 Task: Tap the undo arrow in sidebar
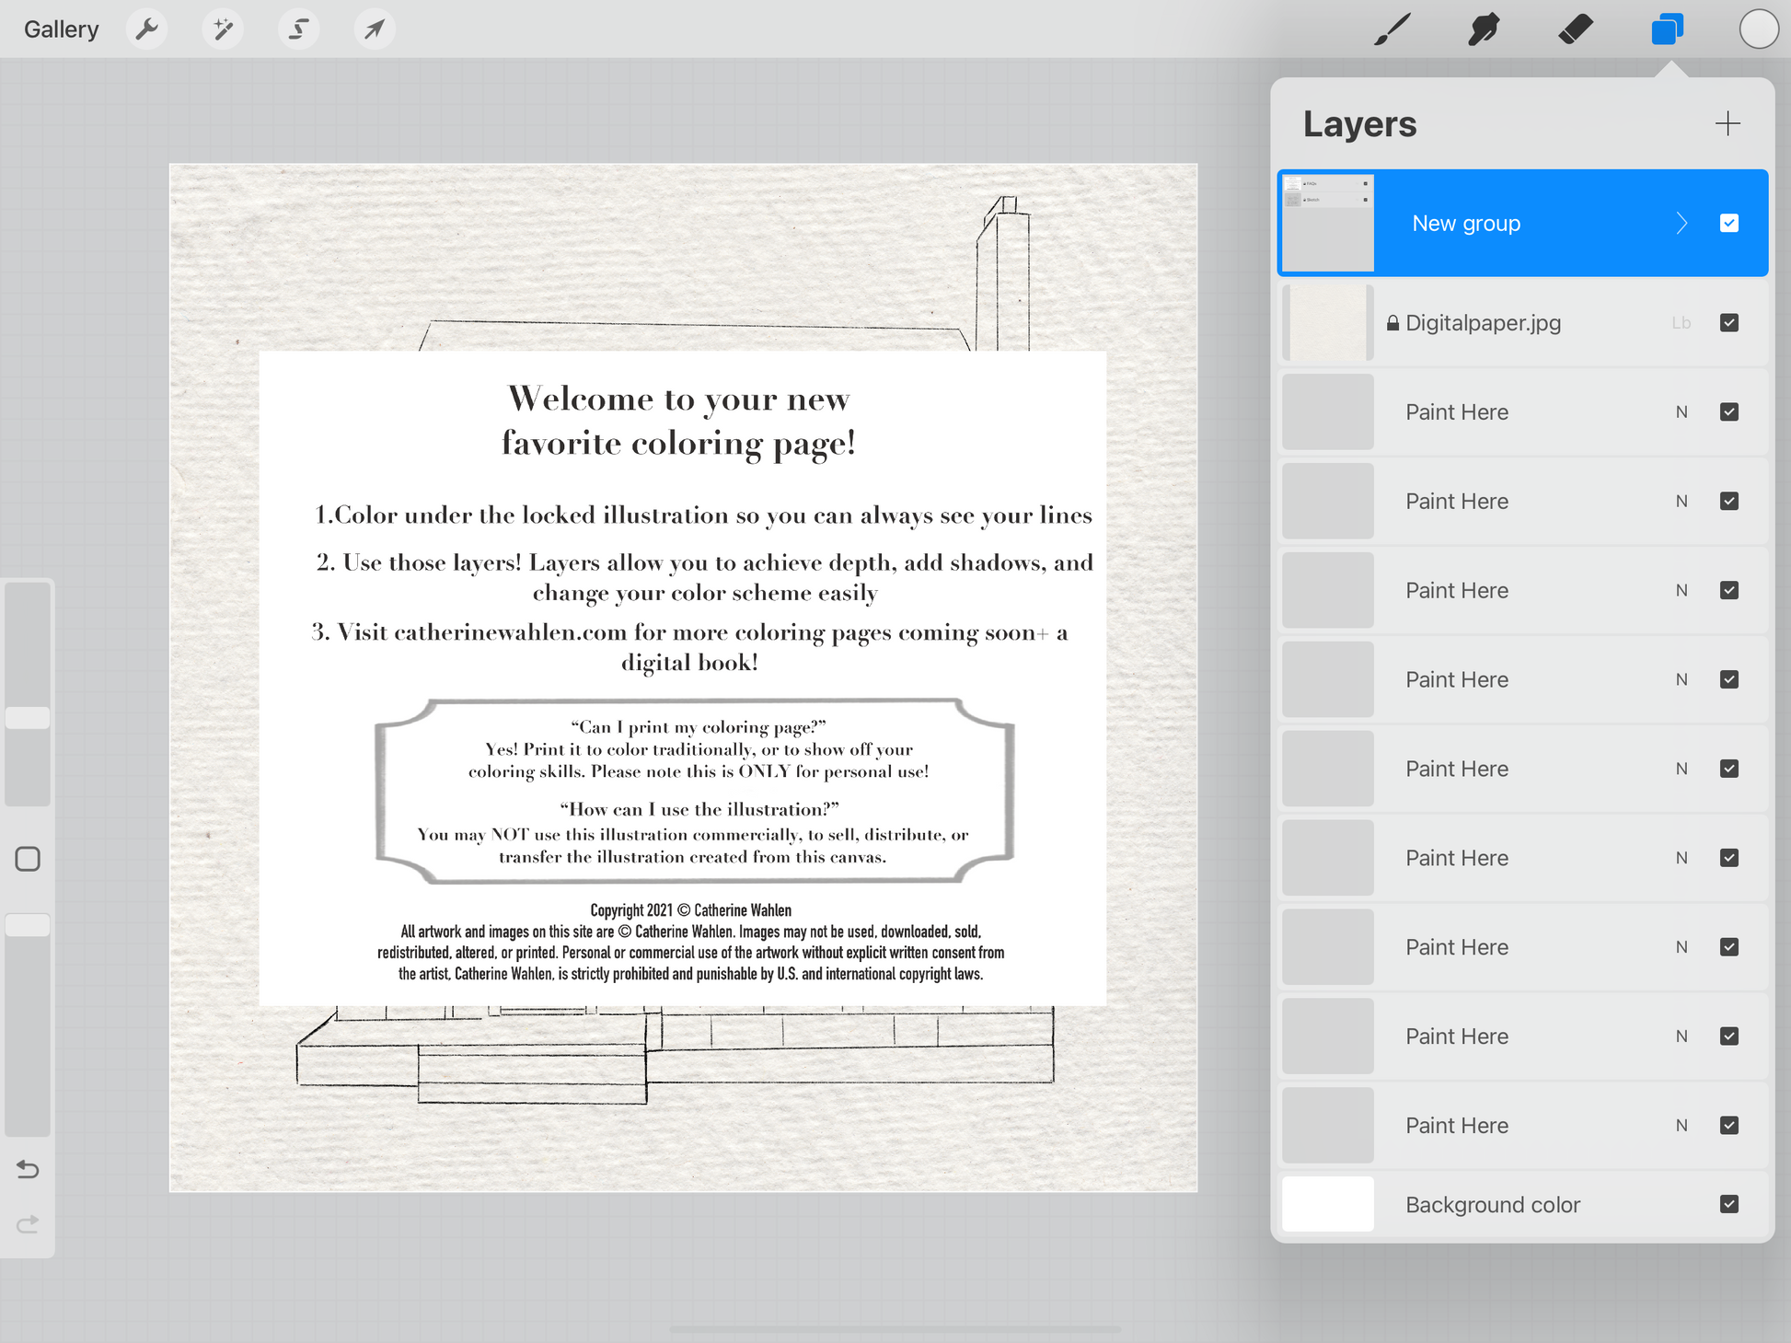[x=28, y=1169]
